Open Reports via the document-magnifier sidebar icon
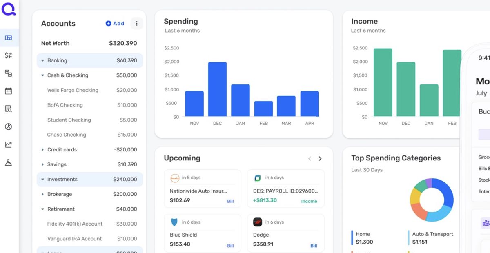This screenshot has height=253, width=490. 8,109
